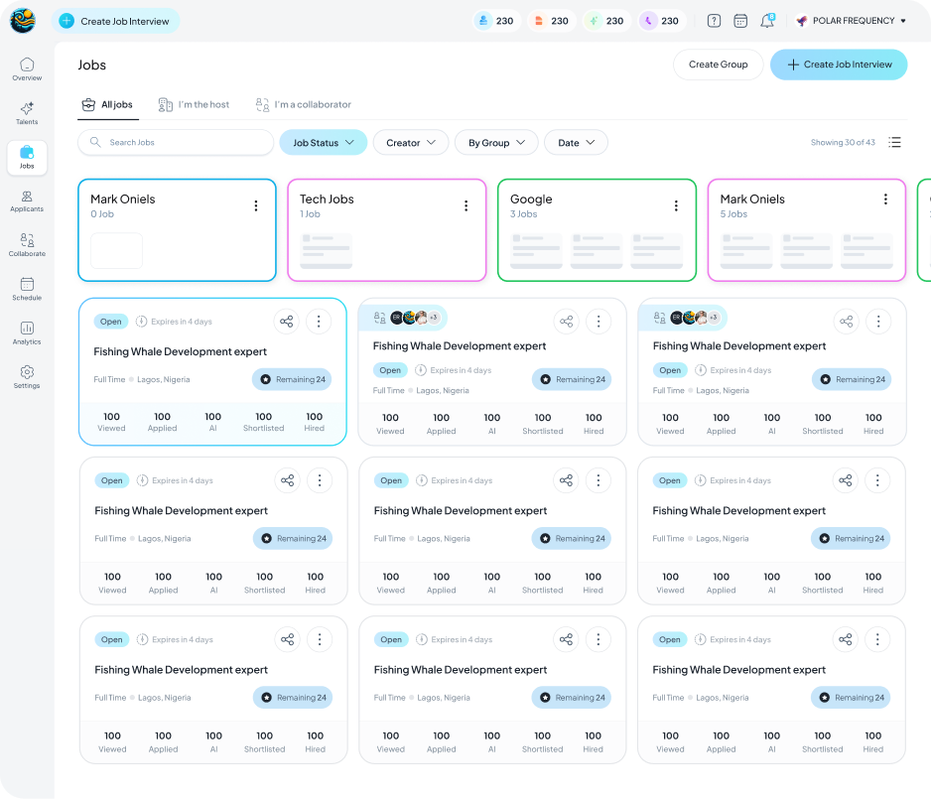Switch to the I'm the host tab

coord(194,104)
